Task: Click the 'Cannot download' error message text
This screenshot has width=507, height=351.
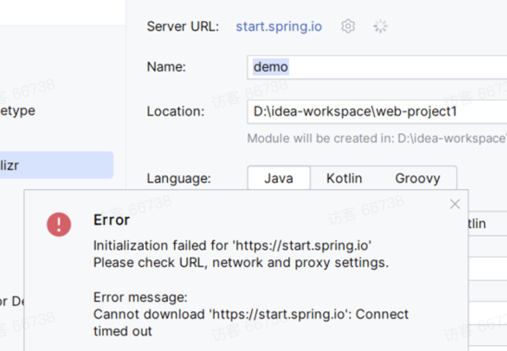Action: [x=251, y=323]
